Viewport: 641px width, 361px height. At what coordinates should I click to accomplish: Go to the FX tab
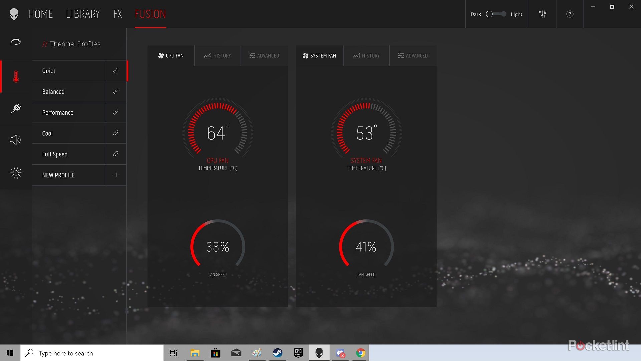click(x=118, y=14)
